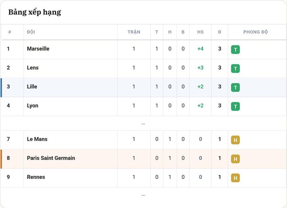Expand hidden rows below Rennes
This screenshot has width=287, height=208.
click(x=143, y=195)
